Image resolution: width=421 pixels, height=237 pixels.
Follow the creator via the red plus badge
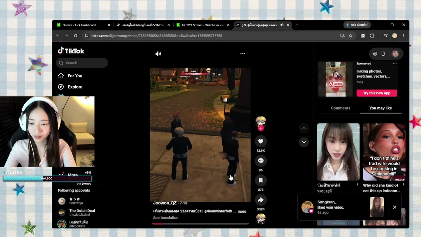click(x=261, y=128)
